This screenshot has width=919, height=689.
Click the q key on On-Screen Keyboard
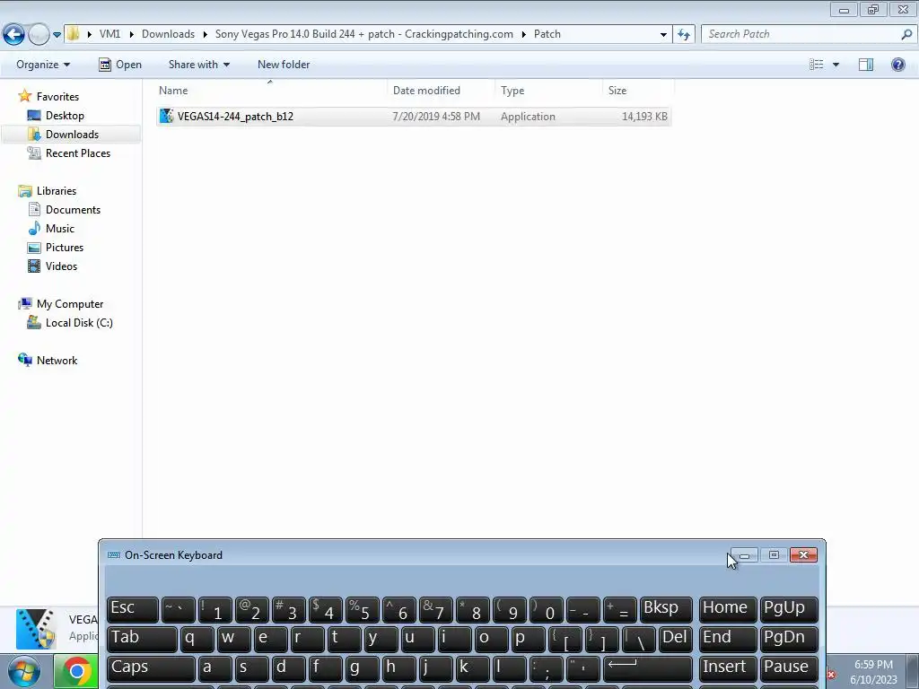[197, 639]
